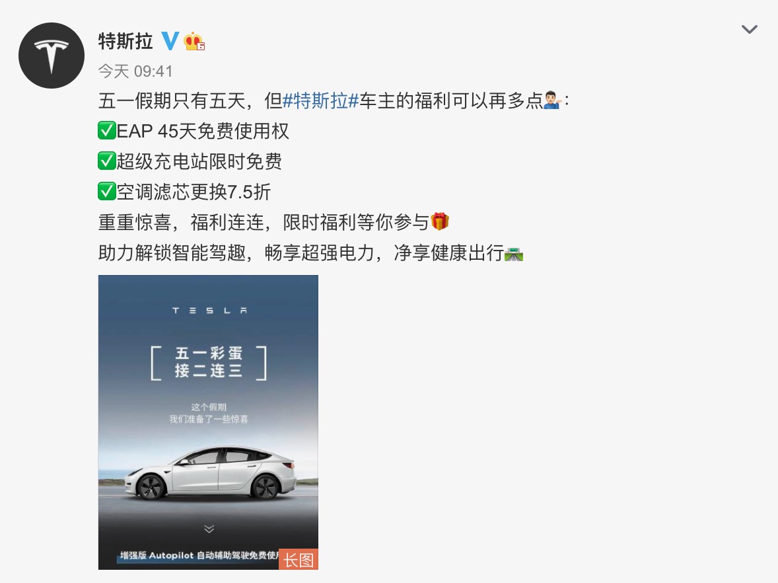Click the gift box emoji

[440, 221]
